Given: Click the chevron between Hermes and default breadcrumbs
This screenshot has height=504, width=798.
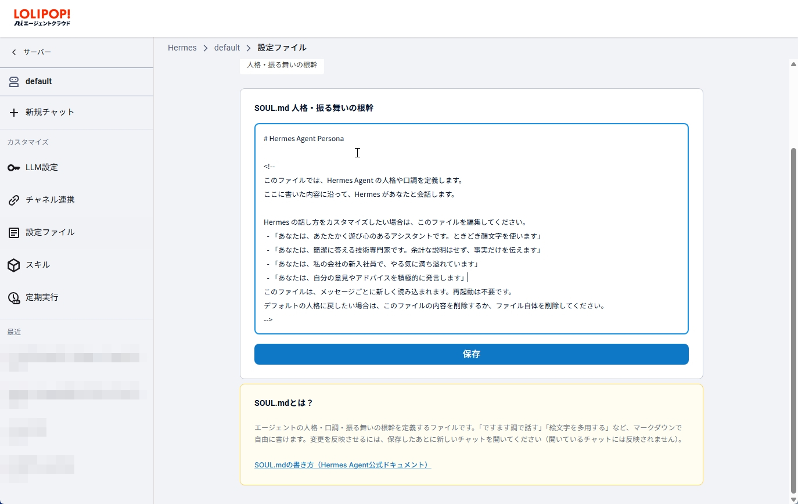Looking at the screenshot, I should [x=206, y=48].
